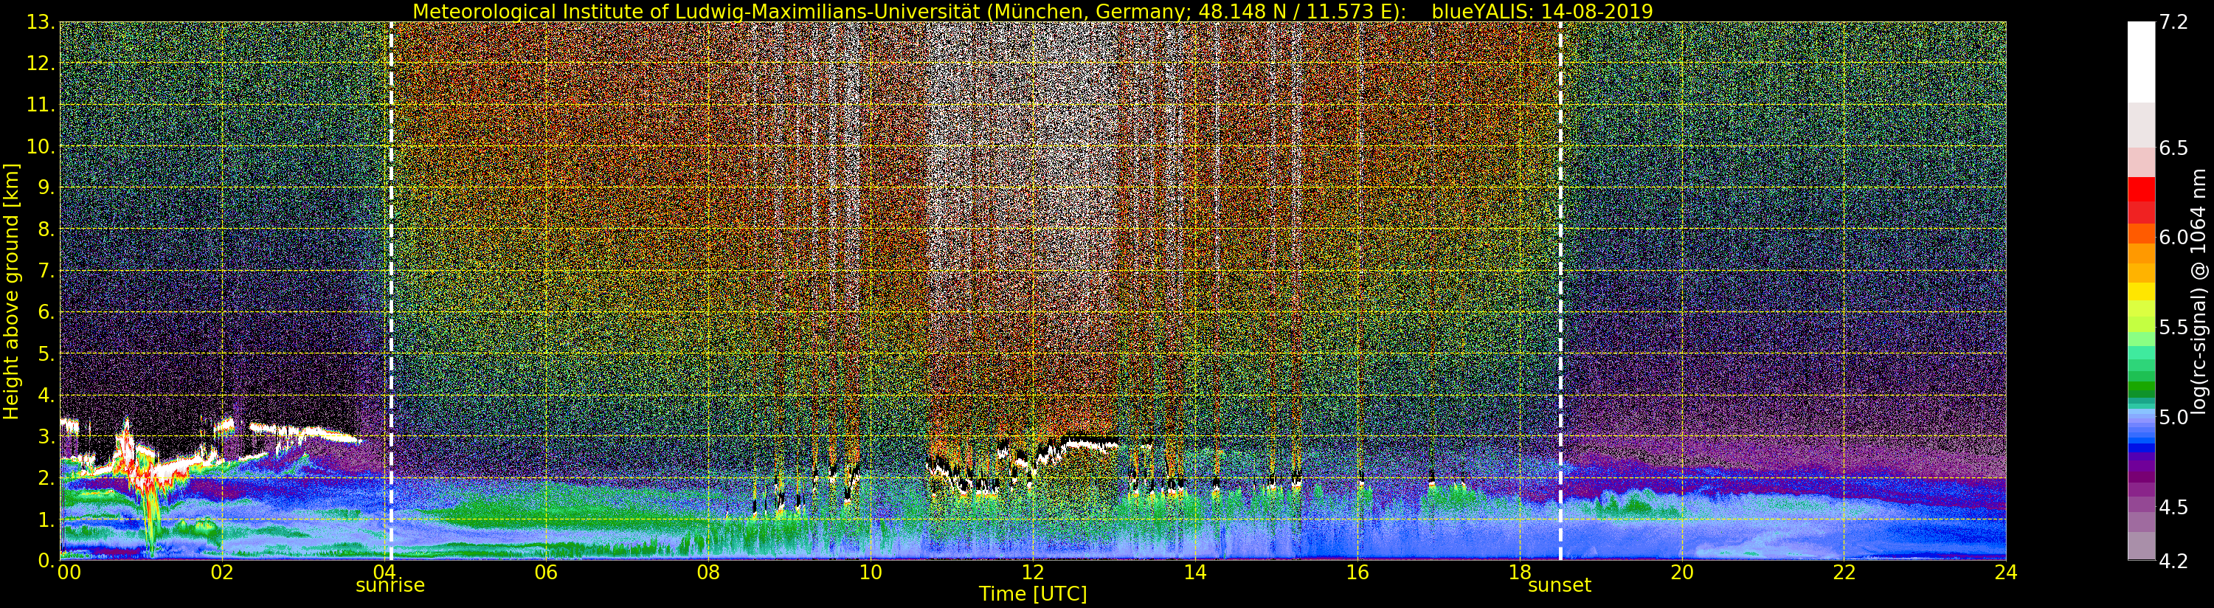Image resolution: width=2214 pixels, height=608 pixels.
Task: Click the height axis tick label 6.
Action: click(x=48, y=312)
